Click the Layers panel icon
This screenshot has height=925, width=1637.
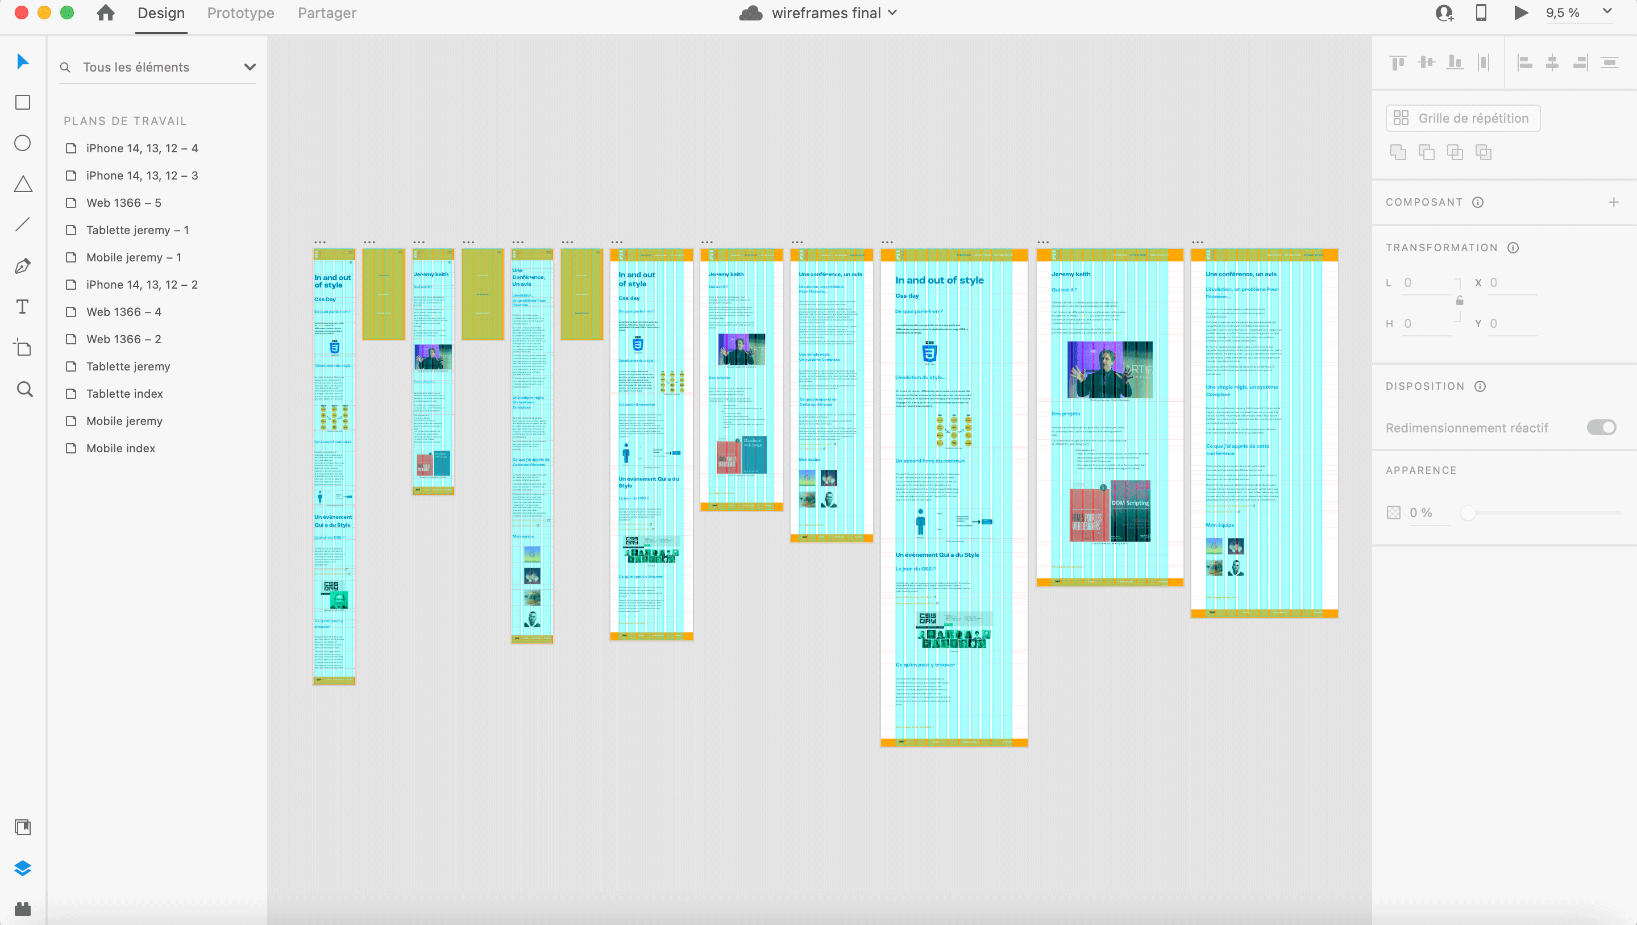pos(24,866)
